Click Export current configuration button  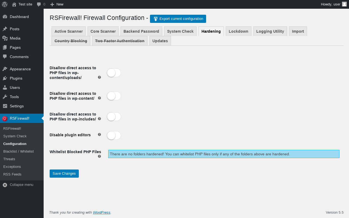(178, 19)
